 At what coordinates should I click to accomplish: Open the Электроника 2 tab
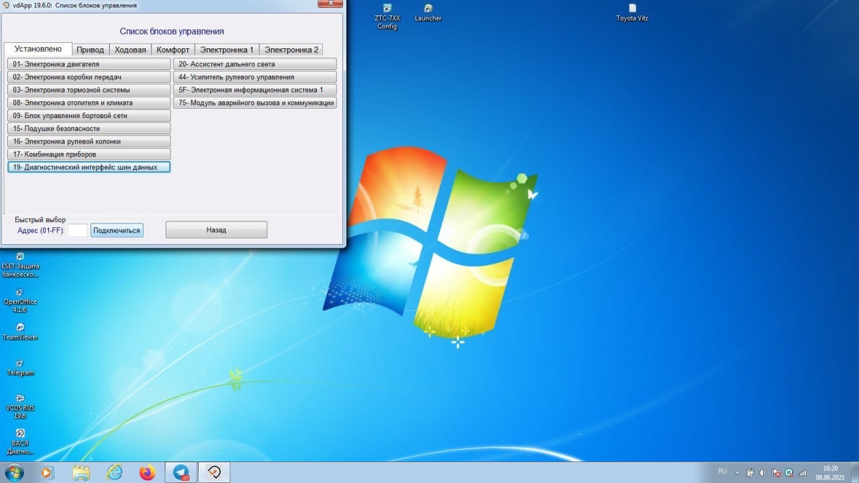pyautogui.click(x=291, y=50)
